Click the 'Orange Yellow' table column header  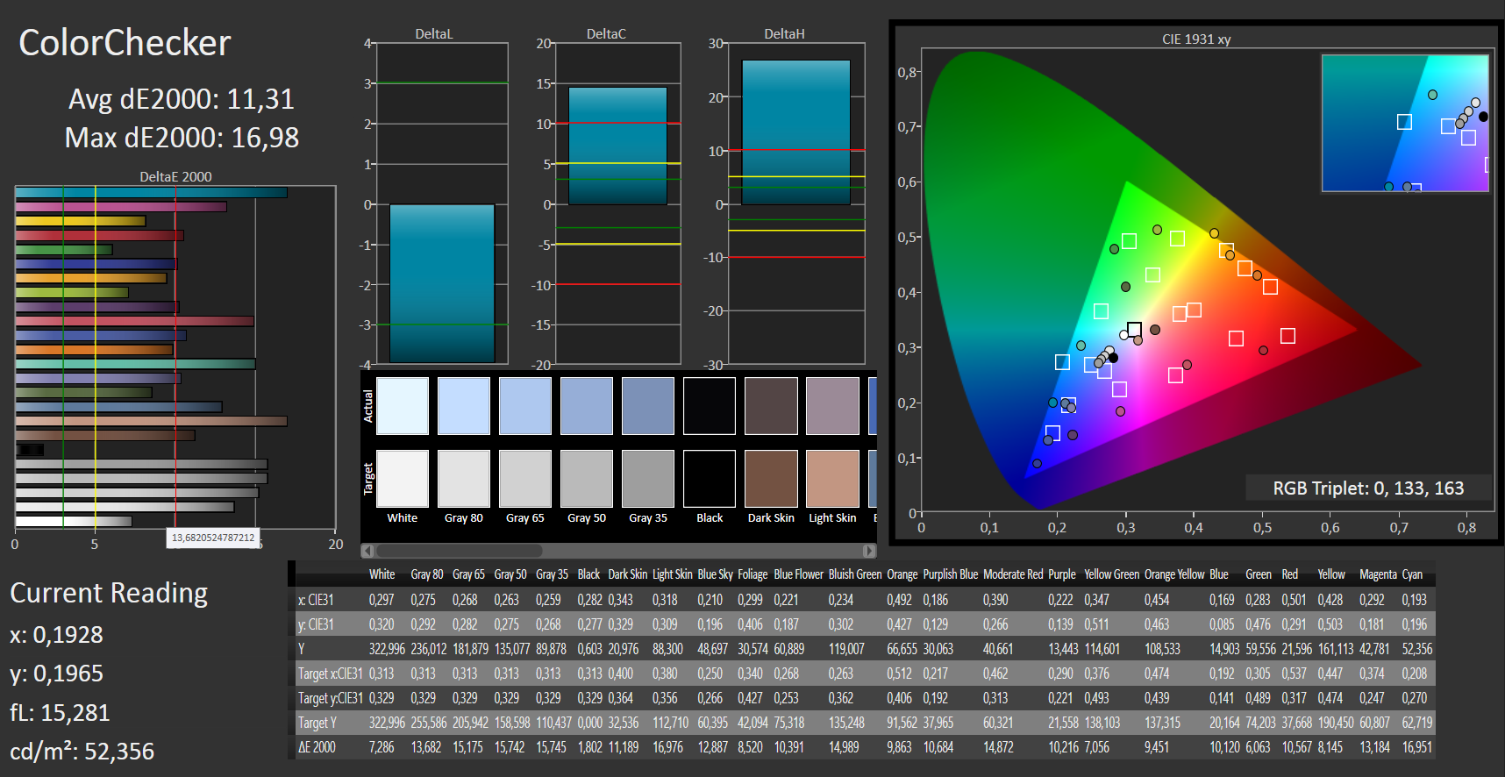coord(1174,574)
